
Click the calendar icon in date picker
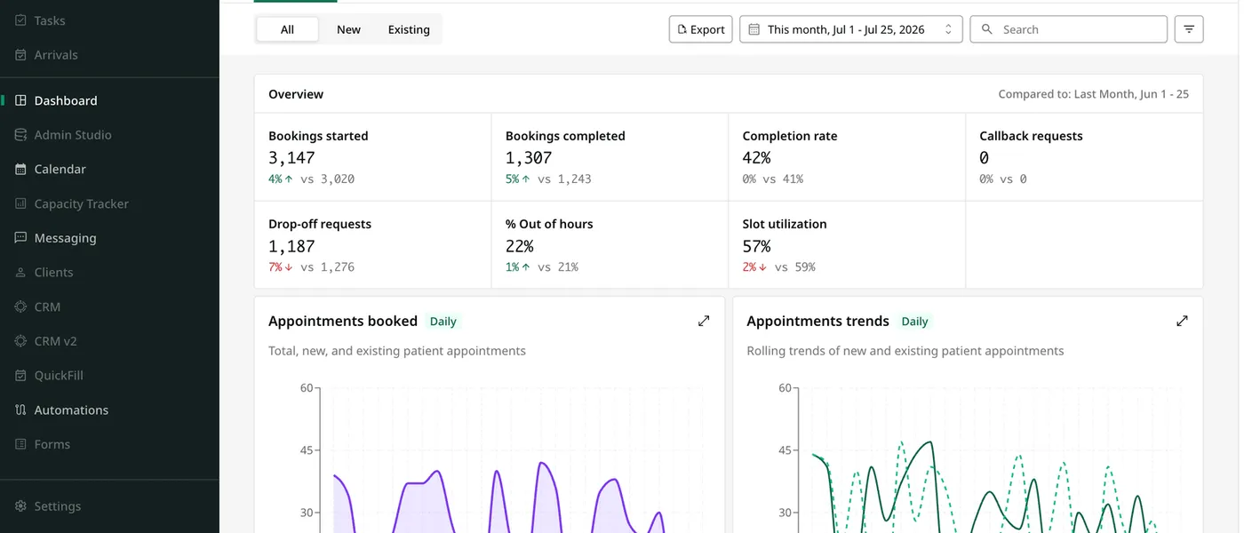tap(754, 29)
